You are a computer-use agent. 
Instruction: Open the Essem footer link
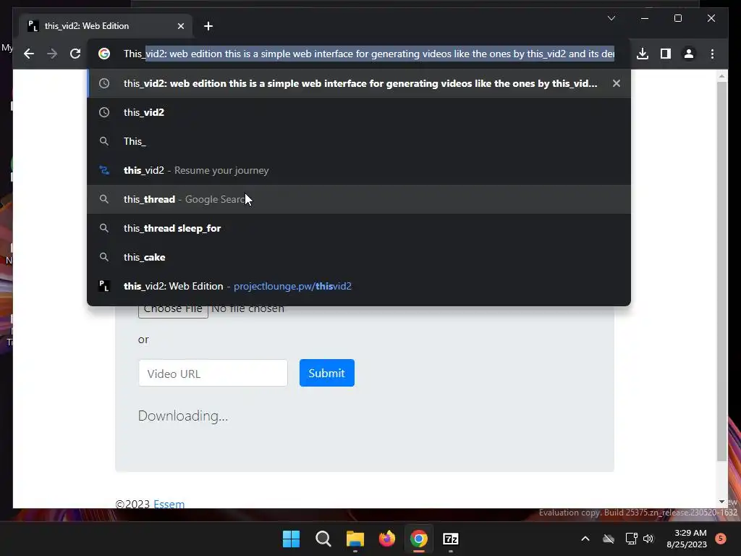pyautogui.click(x=169, y=504)
